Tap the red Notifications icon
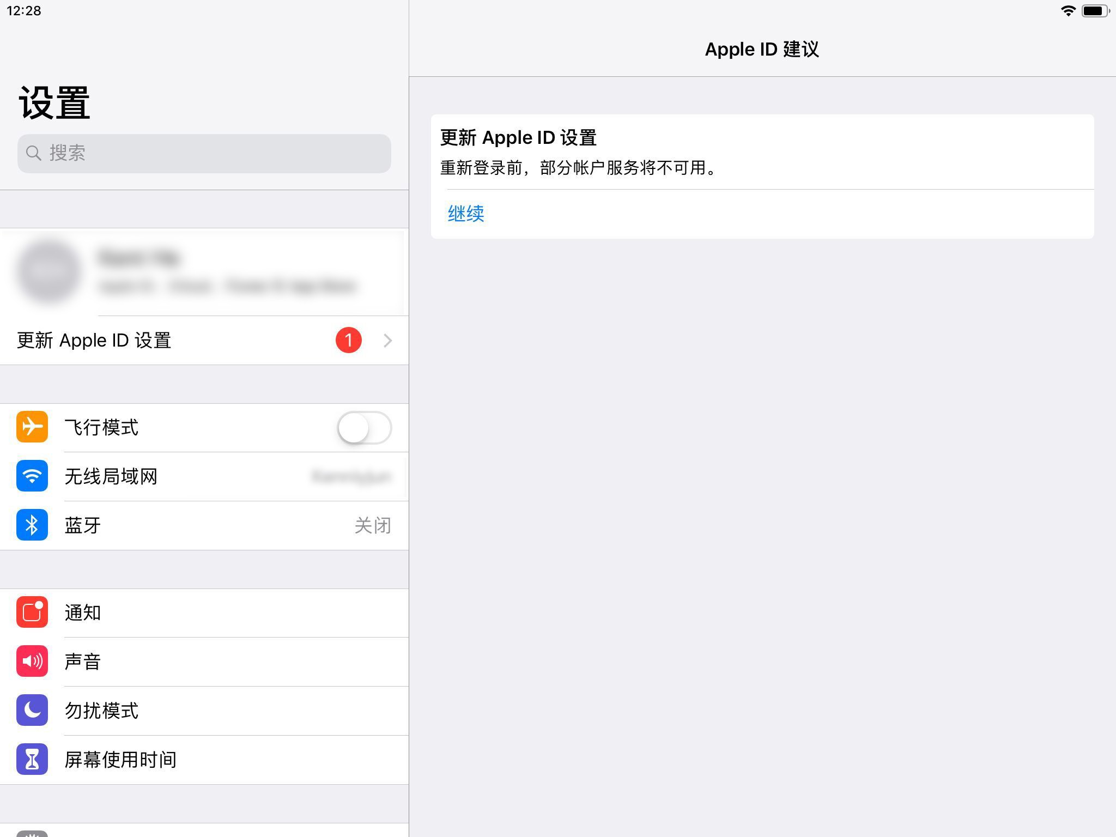 pos(32,612)
